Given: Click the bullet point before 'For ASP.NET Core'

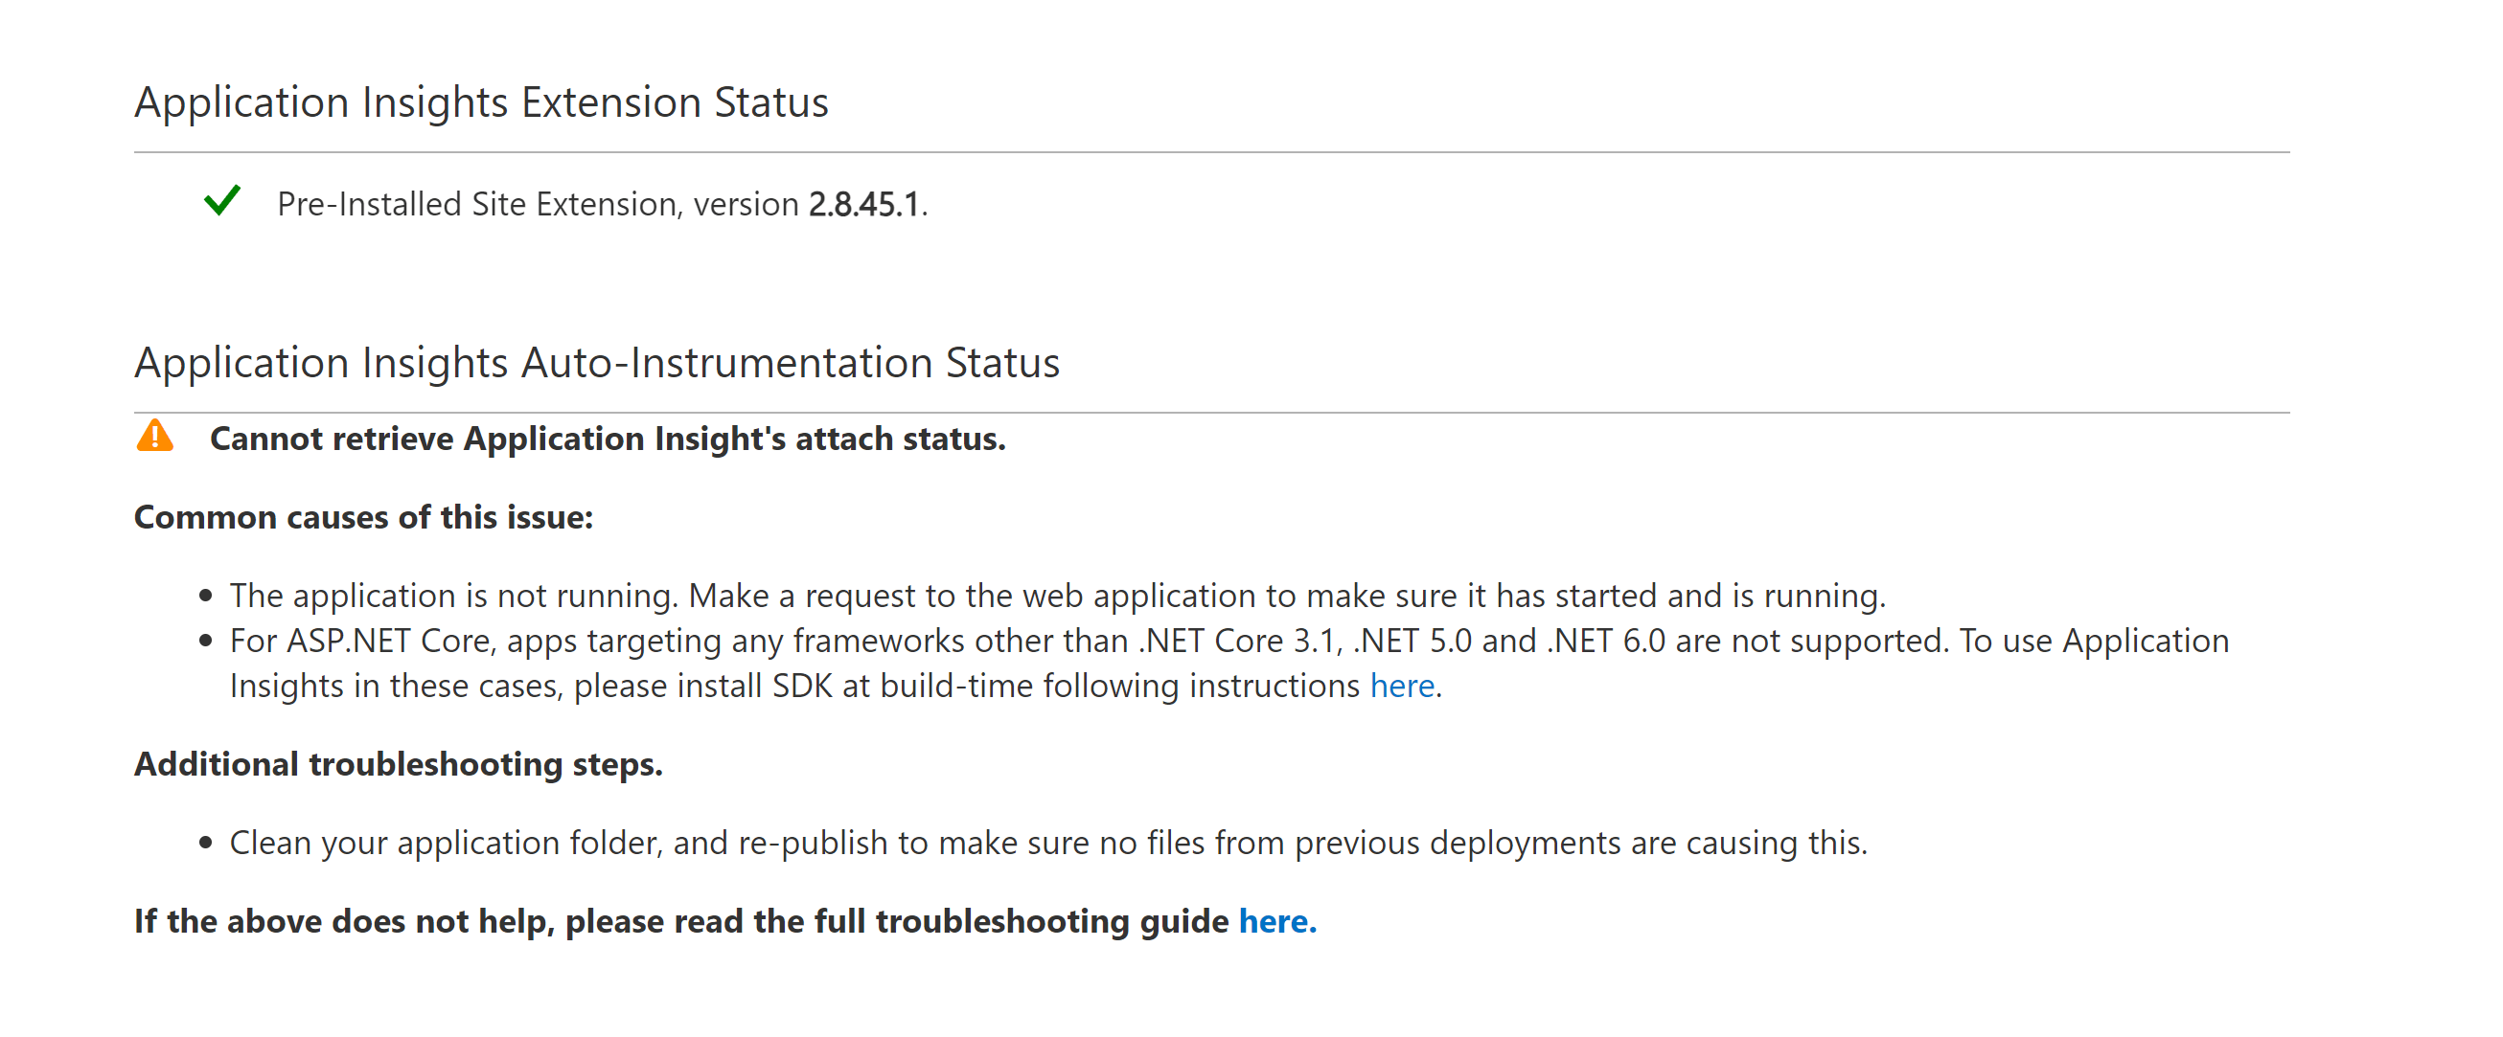Looking at the screenshot, I should pyautogui.click(x=205, y=641).
